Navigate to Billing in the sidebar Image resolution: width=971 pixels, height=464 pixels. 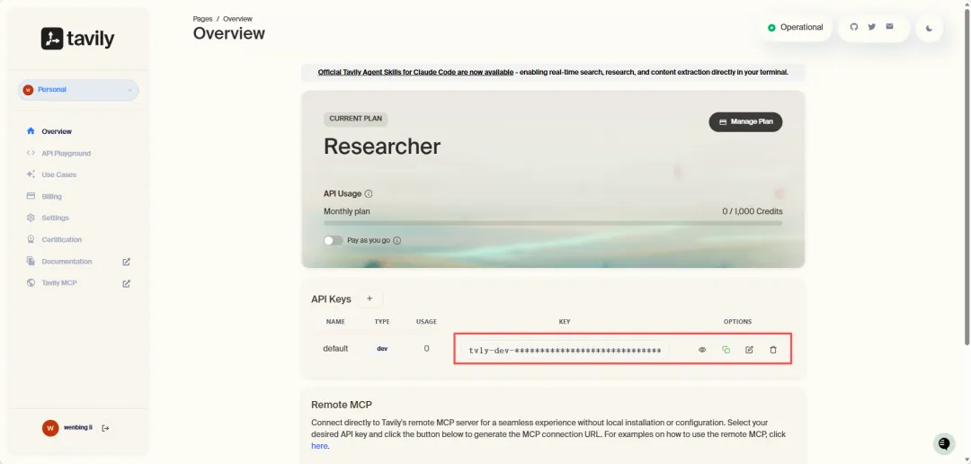pos(51,196)
